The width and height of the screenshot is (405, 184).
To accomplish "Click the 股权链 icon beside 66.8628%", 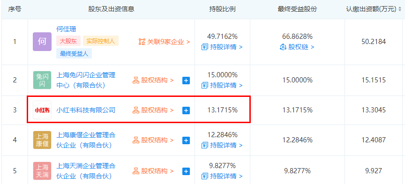I will (x=283, y=47).
